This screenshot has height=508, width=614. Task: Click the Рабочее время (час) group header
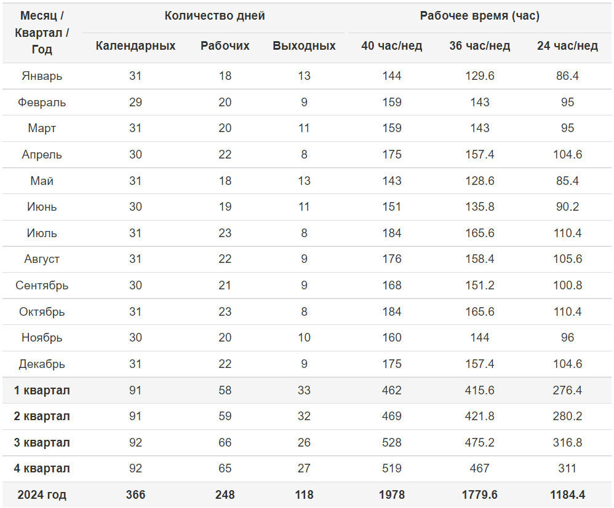pos(480,15)
